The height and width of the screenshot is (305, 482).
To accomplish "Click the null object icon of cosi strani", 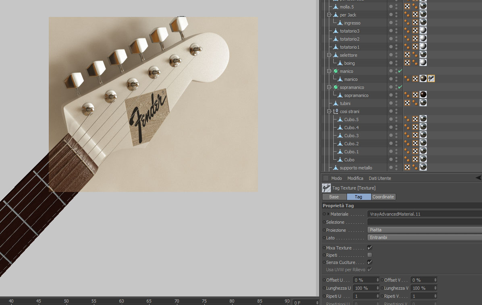I will 336,111.
